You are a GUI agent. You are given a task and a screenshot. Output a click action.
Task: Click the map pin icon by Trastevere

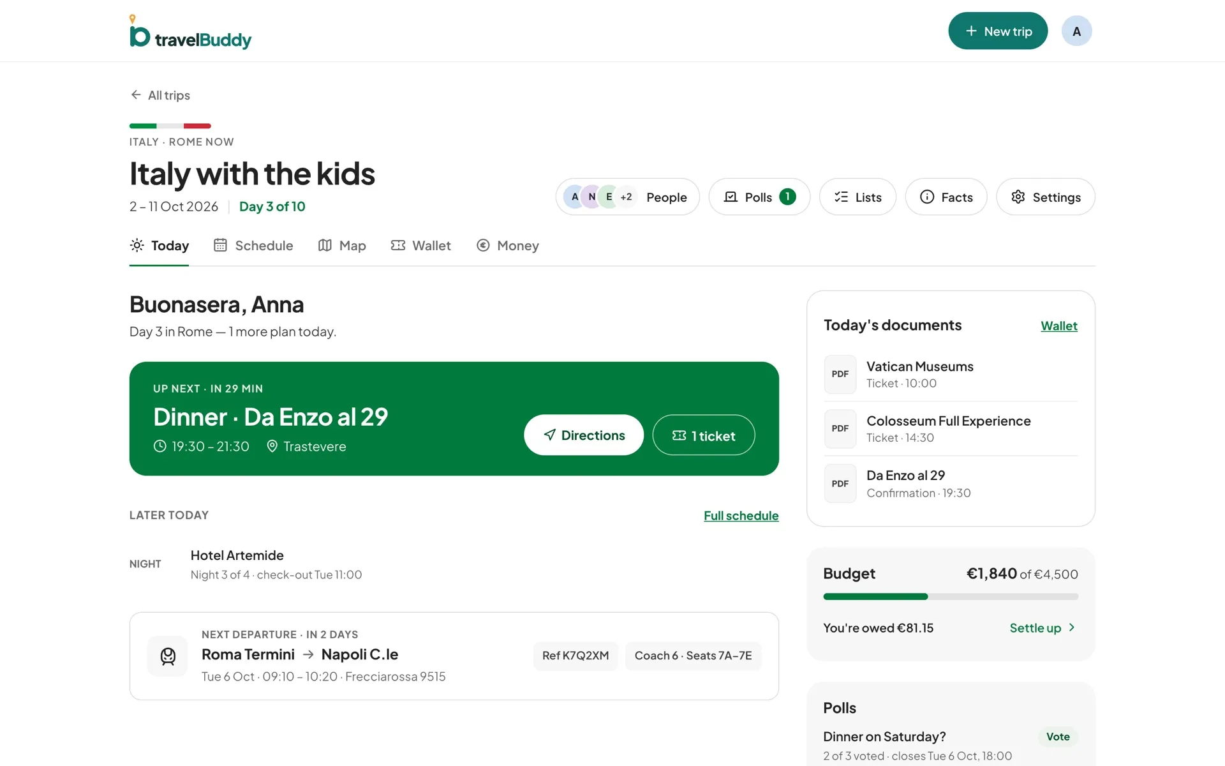(x=272, y=446)
